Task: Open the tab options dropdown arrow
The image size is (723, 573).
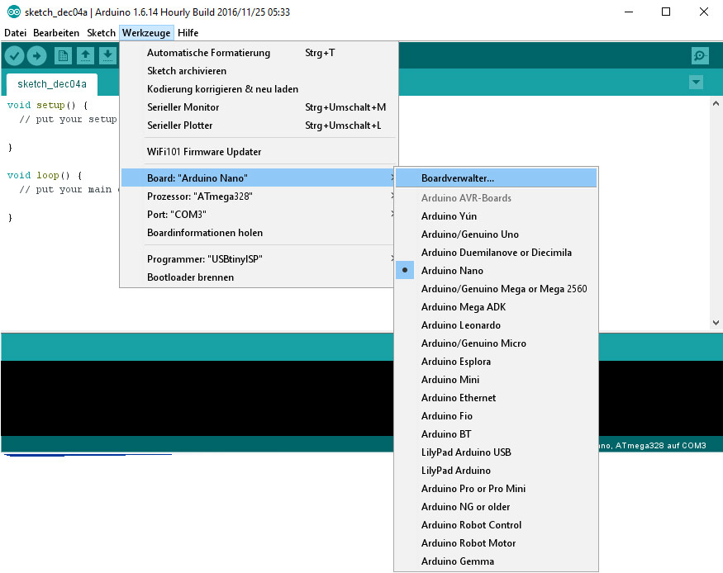Action: click(697, 83)
